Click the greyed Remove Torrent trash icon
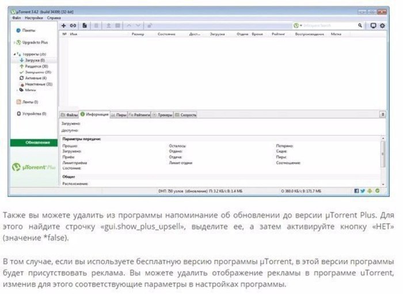 (x=96, y=26)
